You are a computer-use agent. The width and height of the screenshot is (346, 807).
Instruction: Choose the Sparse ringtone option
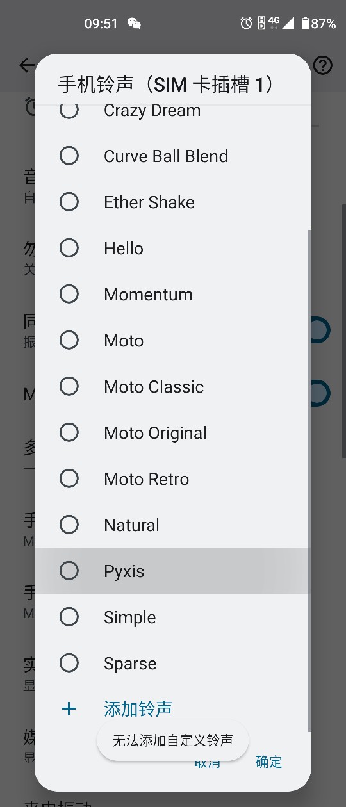pyautogui.click(x=171, y=663)
